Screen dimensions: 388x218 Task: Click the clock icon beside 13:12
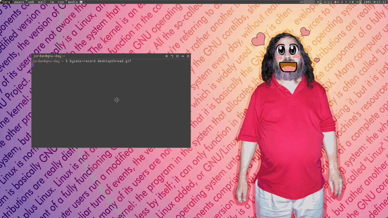click(375, 2)
